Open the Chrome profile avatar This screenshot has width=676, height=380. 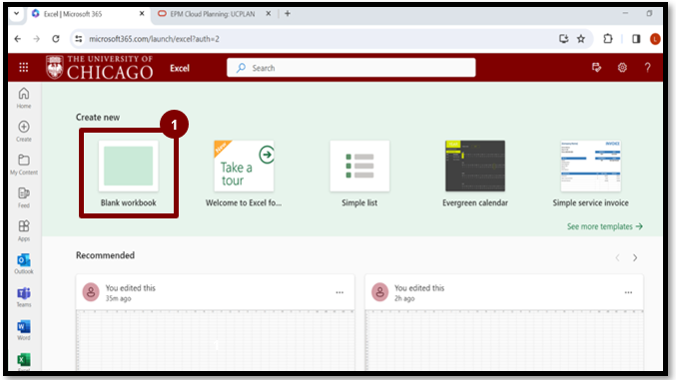[x=655, y=39]
